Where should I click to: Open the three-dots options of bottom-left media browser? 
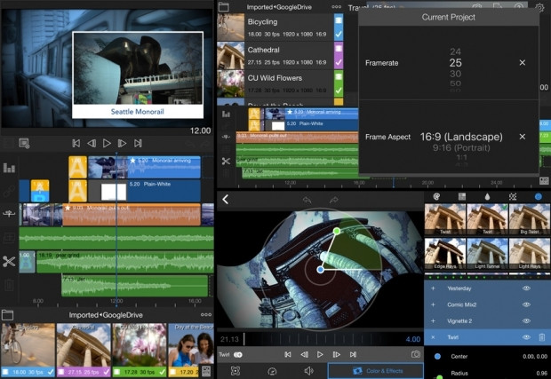[206, 315]
